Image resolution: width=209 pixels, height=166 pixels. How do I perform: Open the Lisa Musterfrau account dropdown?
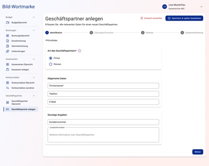(x=201, y=7)
